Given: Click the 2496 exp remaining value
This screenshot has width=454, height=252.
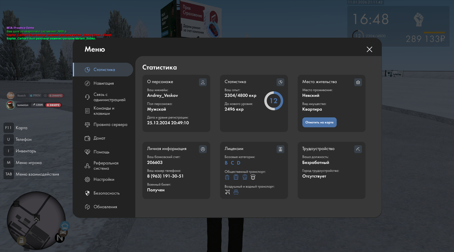Looking at the screenshot, I should [234, 109].
